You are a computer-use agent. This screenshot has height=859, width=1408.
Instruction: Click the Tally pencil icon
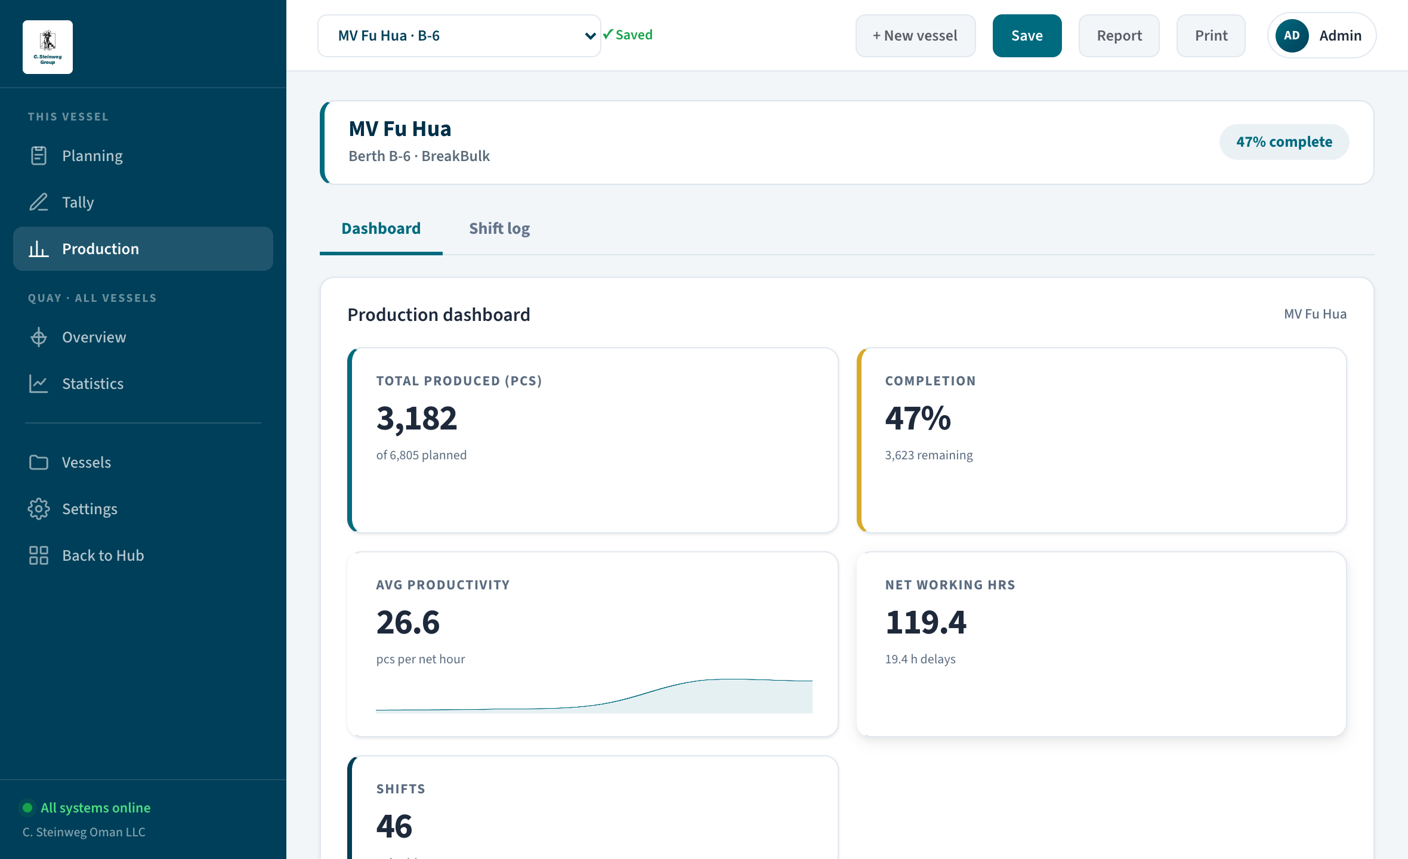click(x=39, y=202)
